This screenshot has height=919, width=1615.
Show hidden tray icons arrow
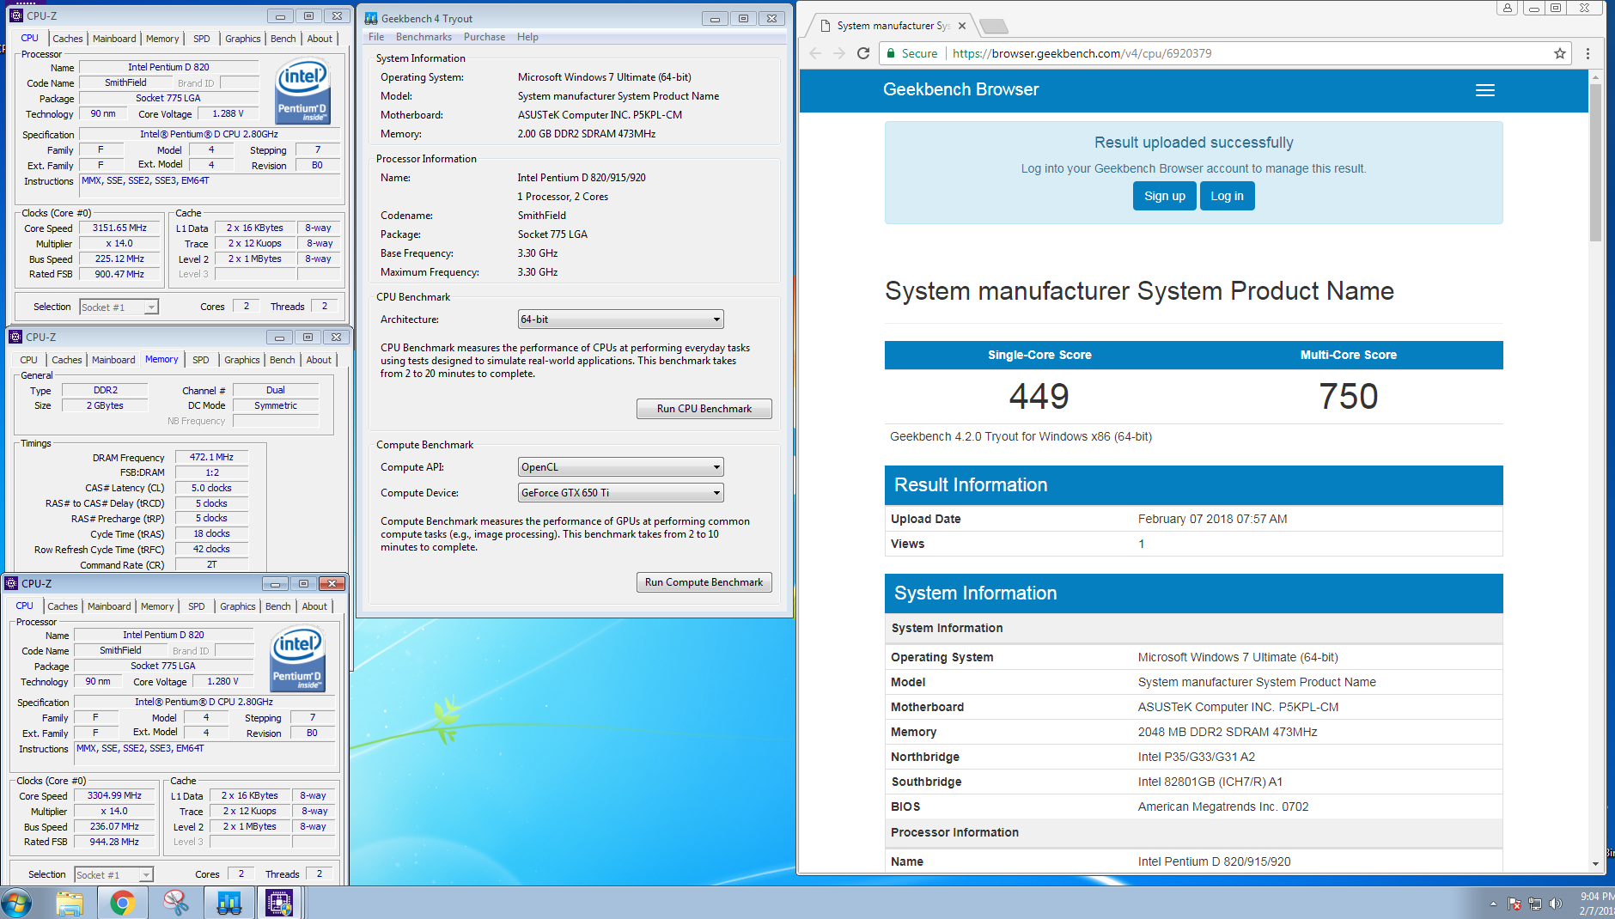[x=1493, y=904]
